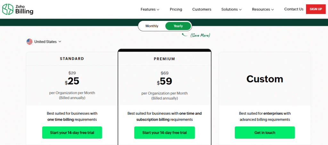Open the Customers menu item
Viewport: 328px width, 145px height.
pos(202,9)
